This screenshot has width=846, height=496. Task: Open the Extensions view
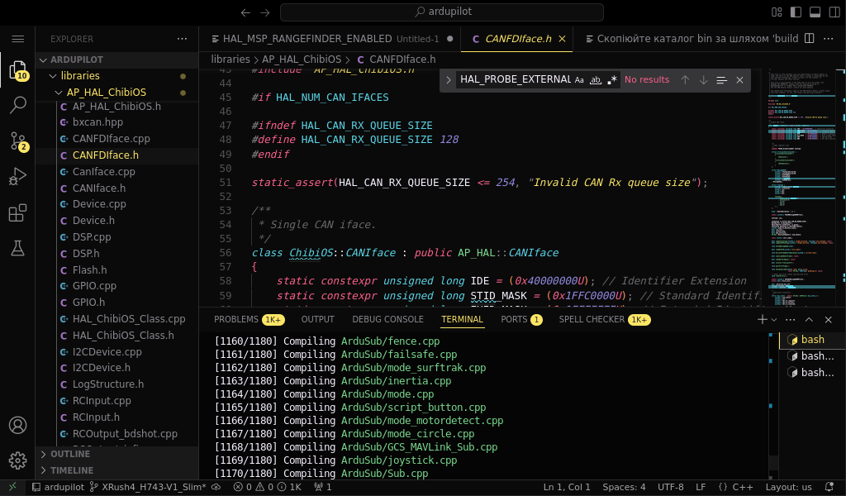coord(17,213)
